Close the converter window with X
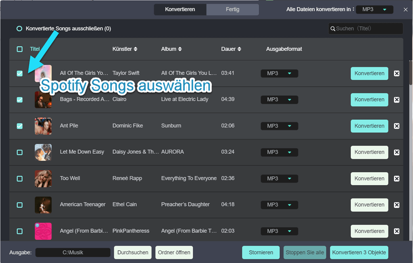 [x=406, y=10]
